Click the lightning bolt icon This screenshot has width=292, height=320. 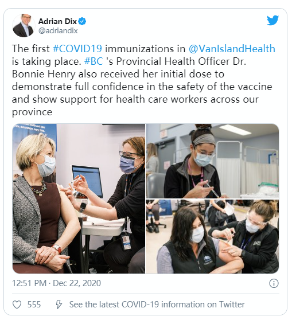[x=59, y=305]
